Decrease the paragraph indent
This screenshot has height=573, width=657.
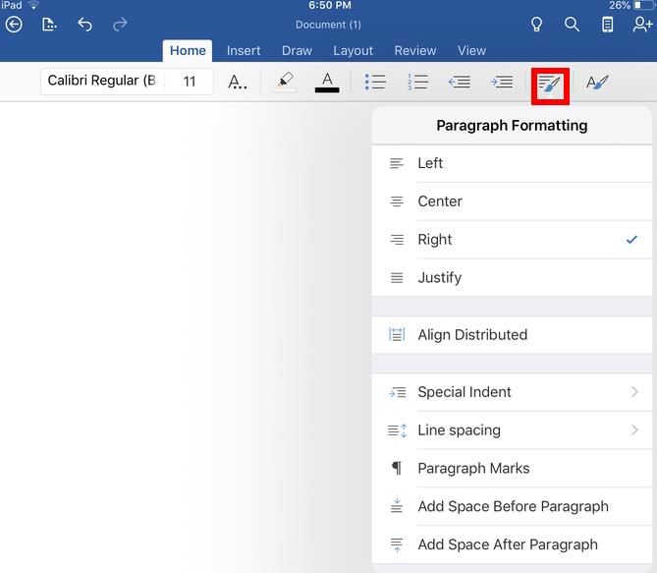[460, 82]
